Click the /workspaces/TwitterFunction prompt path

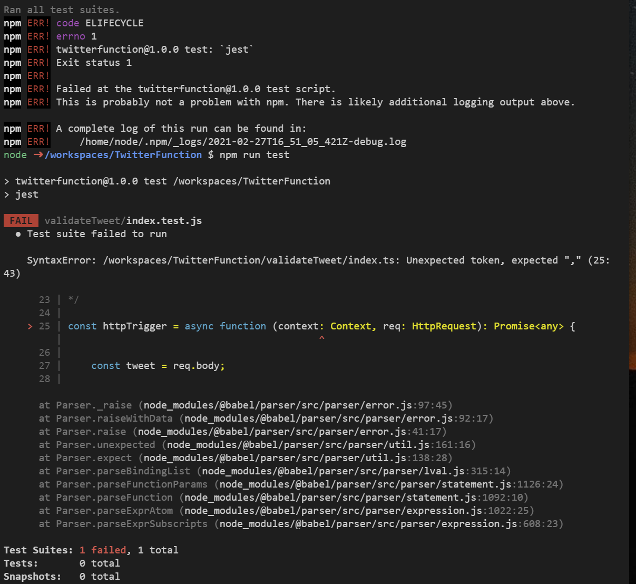pos(123,154)
